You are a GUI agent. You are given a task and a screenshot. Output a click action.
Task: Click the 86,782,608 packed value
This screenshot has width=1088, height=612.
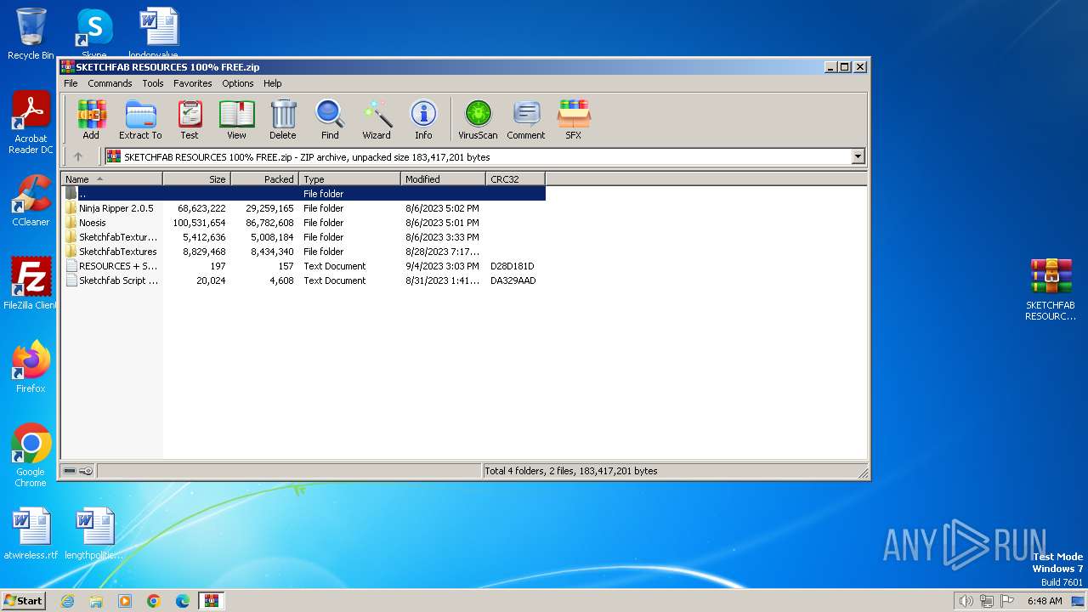(269, 223)
